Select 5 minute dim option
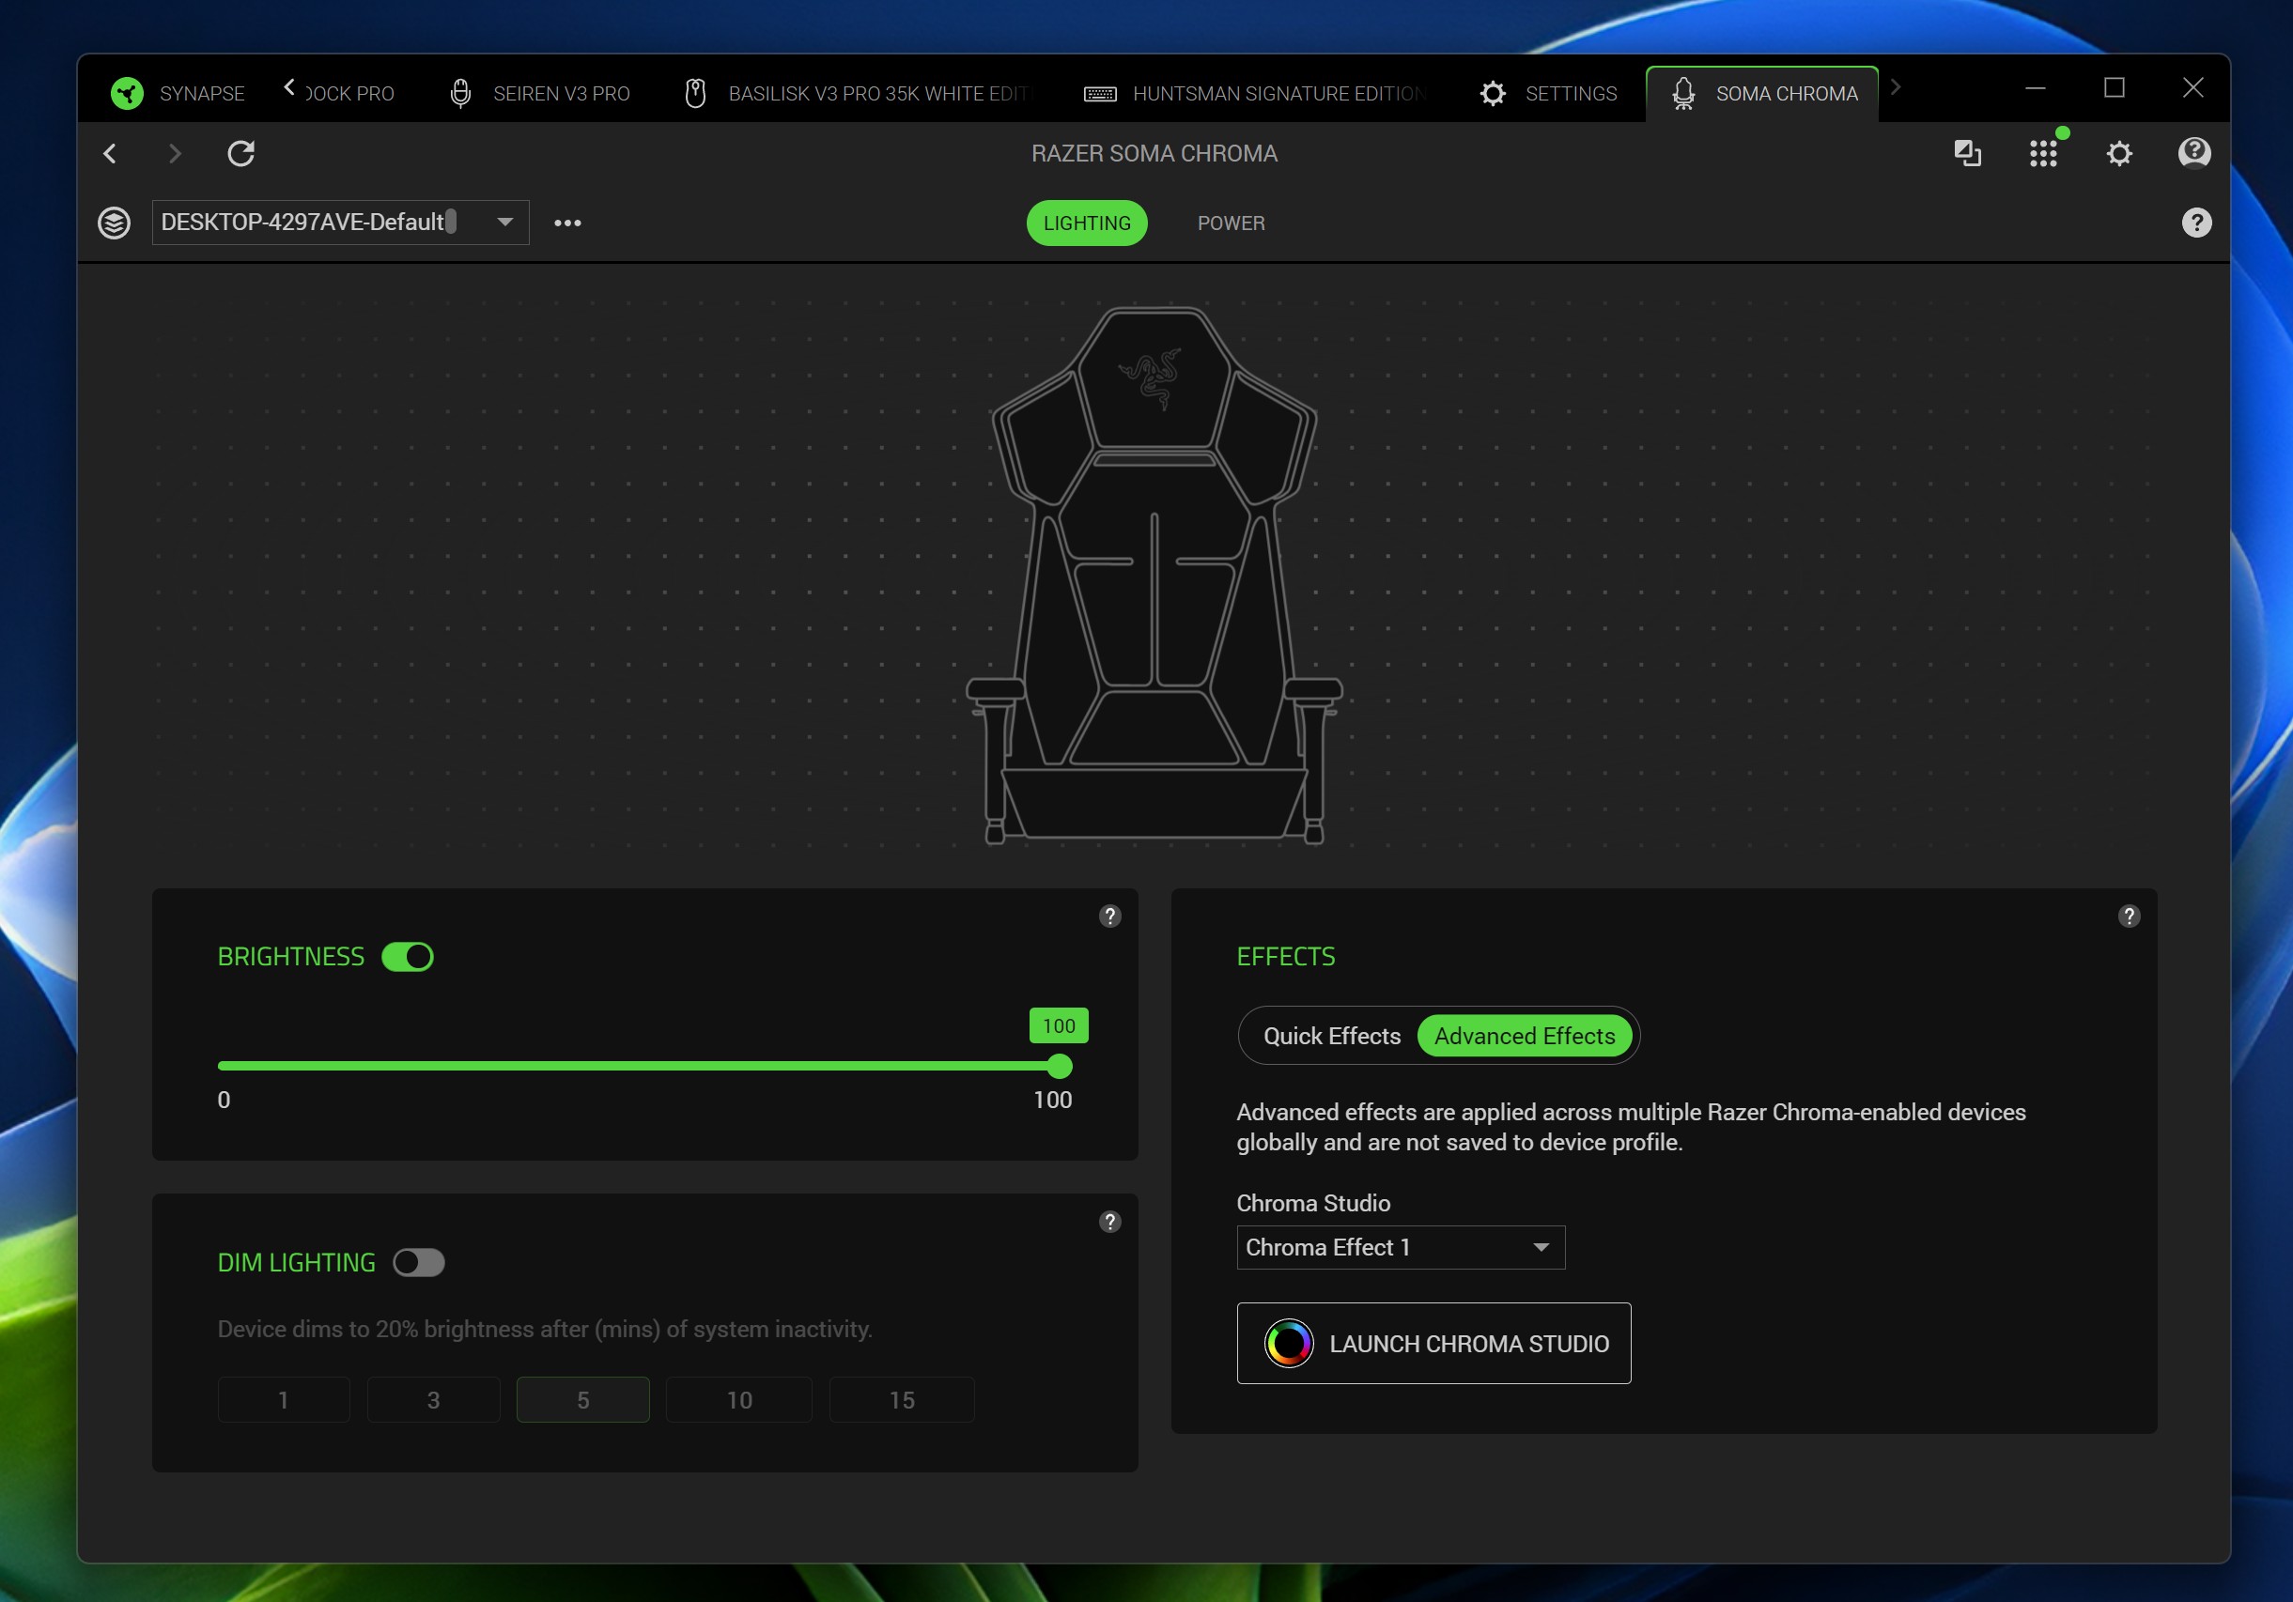The height and width of the screenshot is (1602, 2293). (x=583, y=1399)
